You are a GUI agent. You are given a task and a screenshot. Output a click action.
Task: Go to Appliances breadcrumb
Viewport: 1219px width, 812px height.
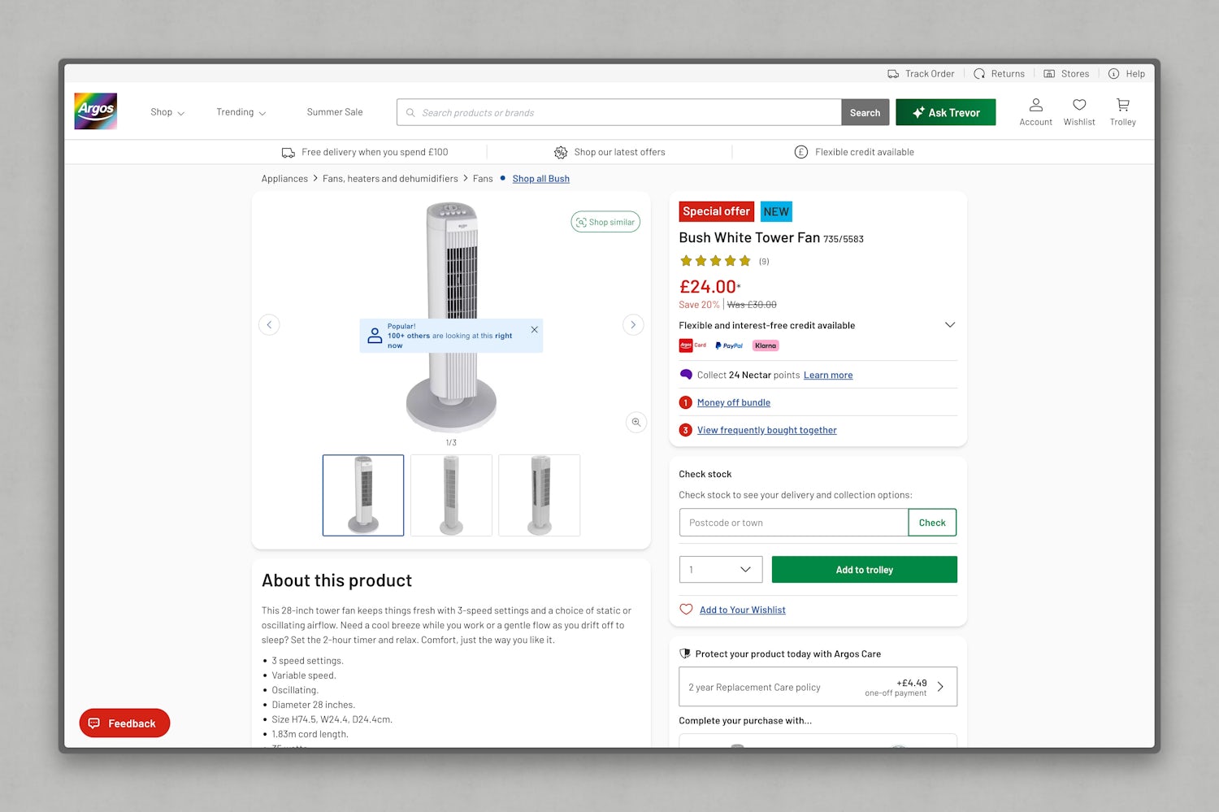coord(284,179)
